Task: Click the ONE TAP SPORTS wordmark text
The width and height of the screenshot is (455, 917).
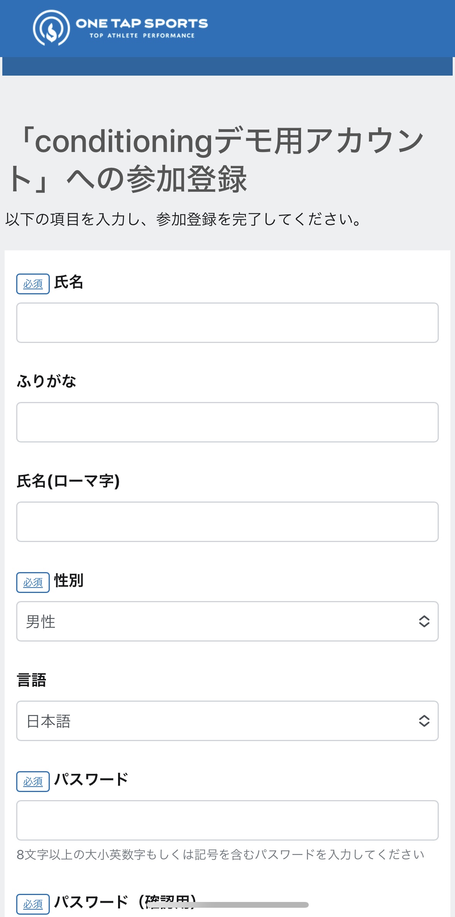Action: pyautogui.click(x=142, y=24)
